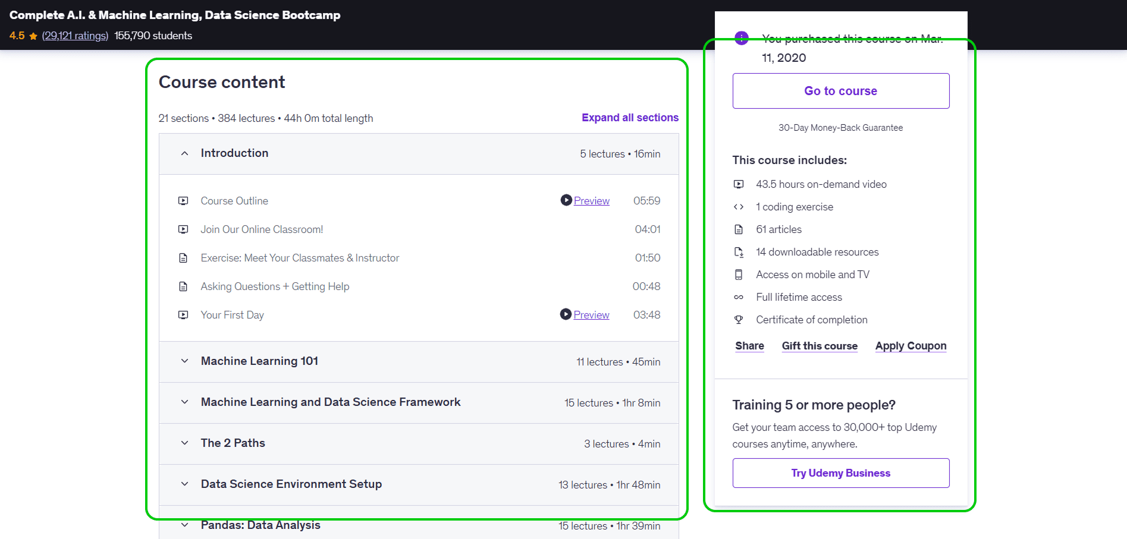Click the video icon beside Course Outline
Viewport: 1127px width, 539px height.
pyautogui.click(x=183, y=201)
